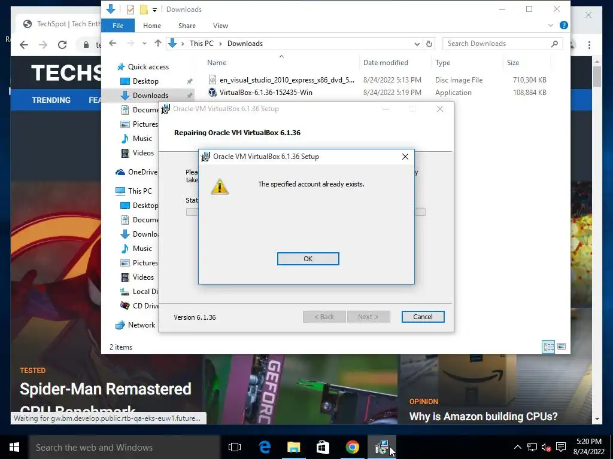Viewport: 613px width, 459px height.
Task: Open Task View from the taskbar
Action: (x=235, y=447)
